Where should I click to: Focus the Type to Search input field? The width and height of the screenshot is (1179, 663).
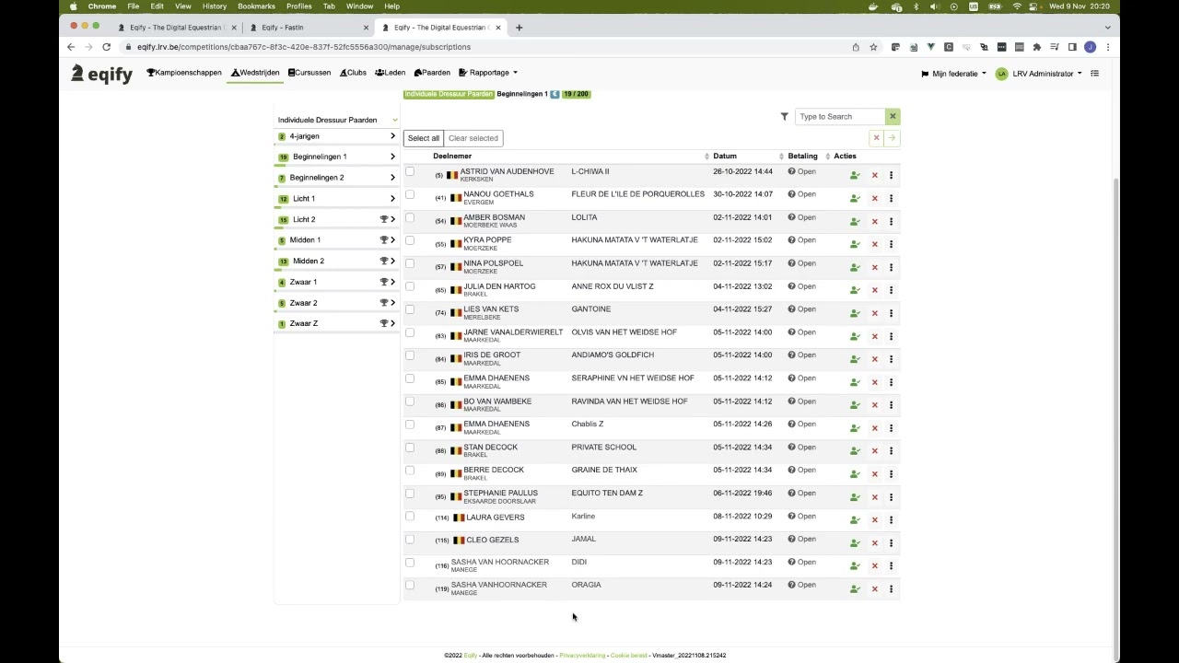[x=840, y=117]
